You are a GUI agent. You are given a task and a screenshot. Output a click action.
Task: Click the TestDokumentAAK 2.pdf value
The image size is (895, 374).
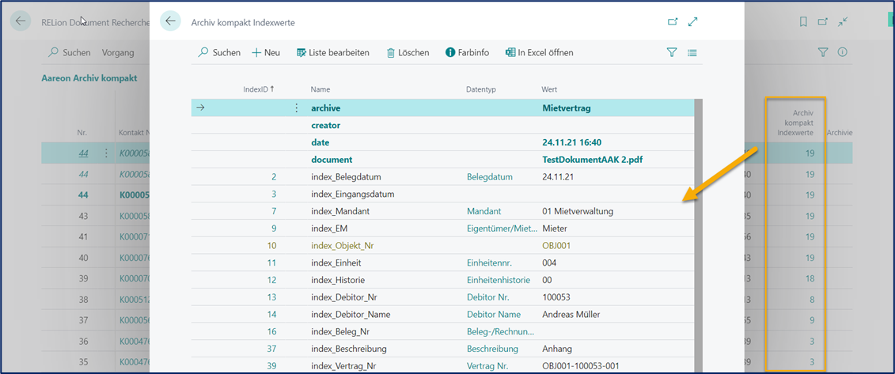(x=592, y=160)
